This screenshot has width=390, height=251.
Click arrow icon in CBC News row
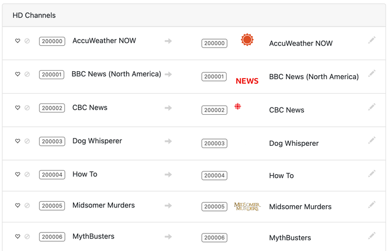tap(168, 107)
